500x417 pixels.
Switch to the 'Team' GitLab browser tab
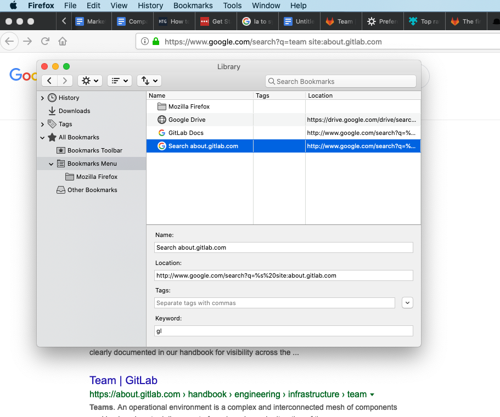pyautogui.click(x=341, y=21)
